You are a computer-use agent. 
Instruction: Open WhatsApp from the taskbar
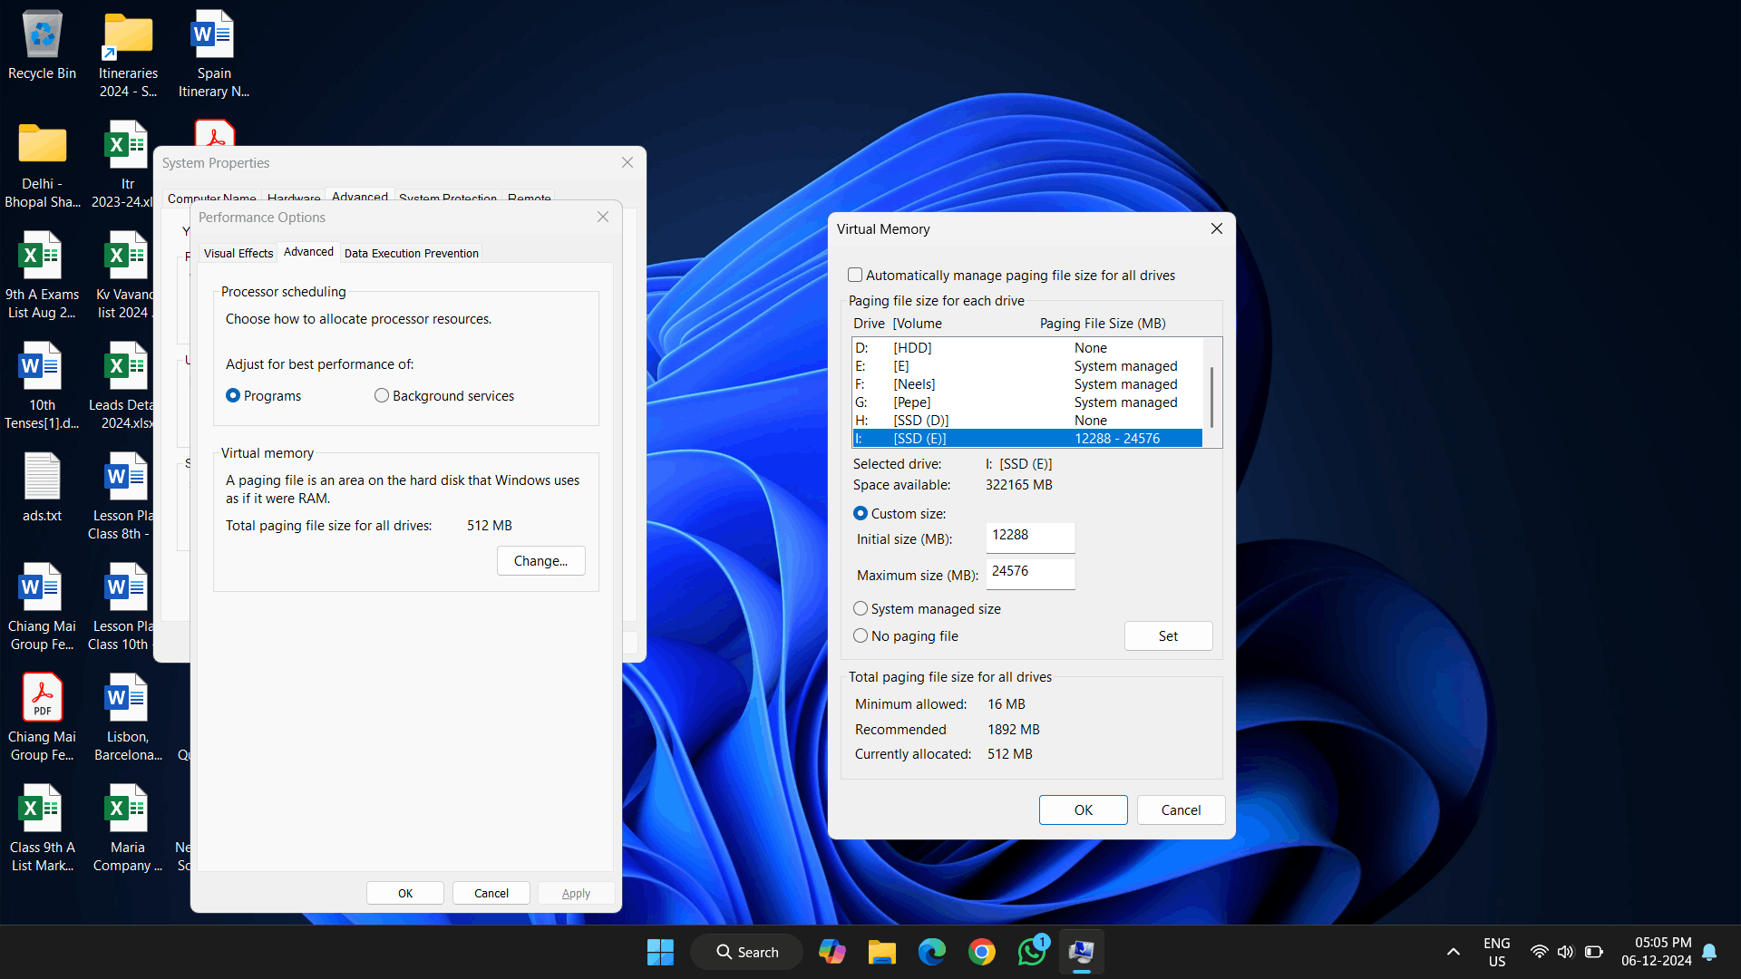click(x=1031, y=952)
